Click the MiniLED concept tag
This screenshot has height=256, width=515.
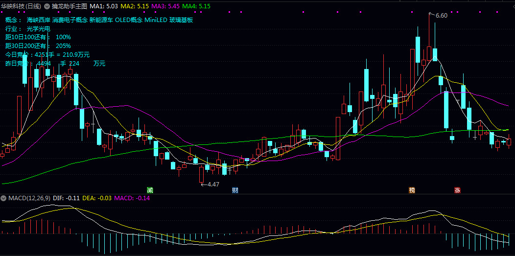click(156, 20)
